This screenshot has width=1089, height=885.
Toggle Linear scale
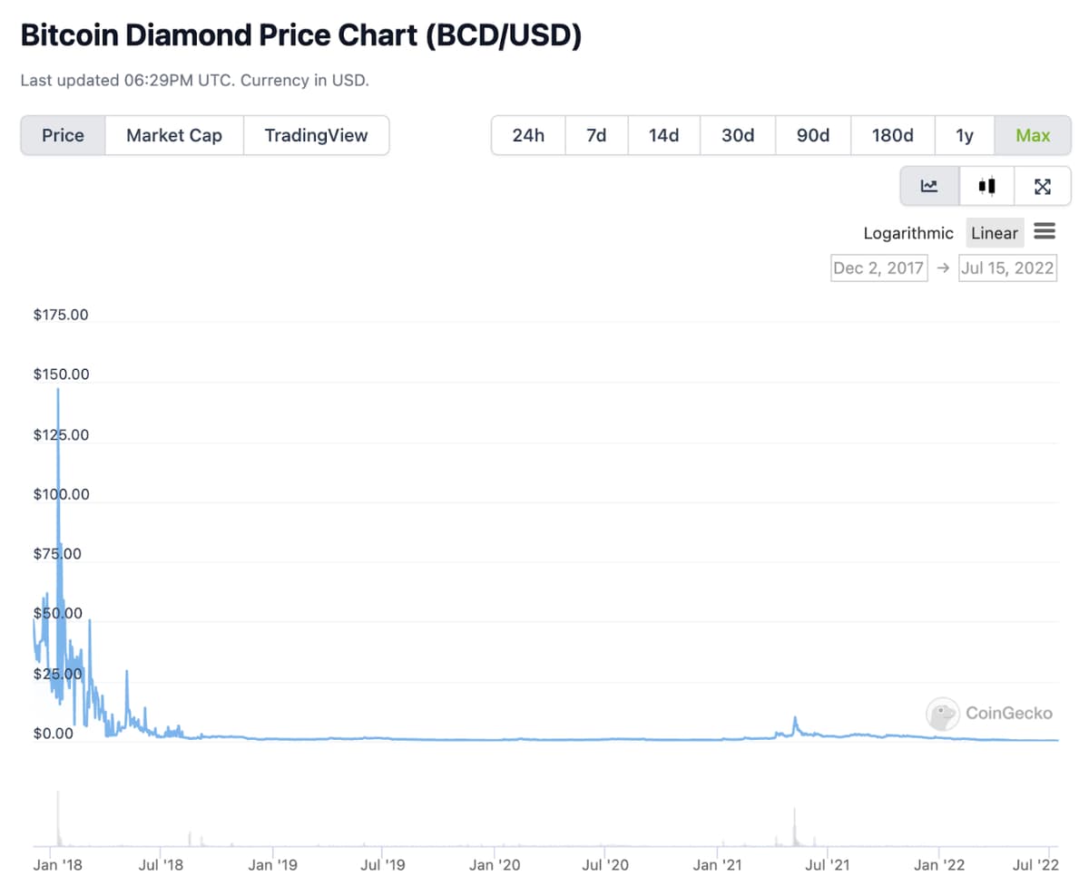click(995, 233)
